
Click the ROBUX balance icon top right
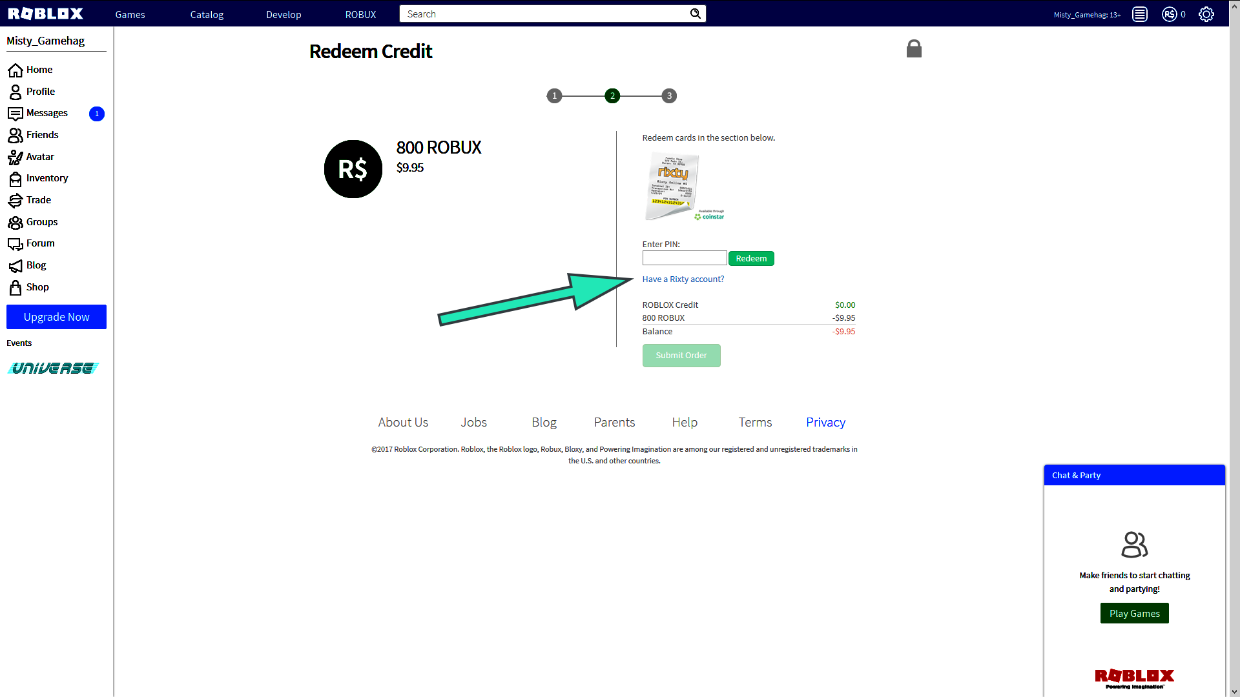(1170, 14)
